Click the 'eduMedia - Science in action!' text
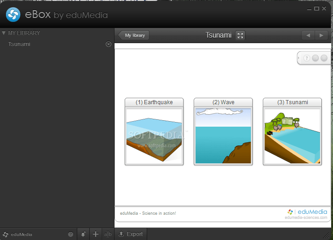This screenshot has width=333, height=240. click(x=148, y=213)
